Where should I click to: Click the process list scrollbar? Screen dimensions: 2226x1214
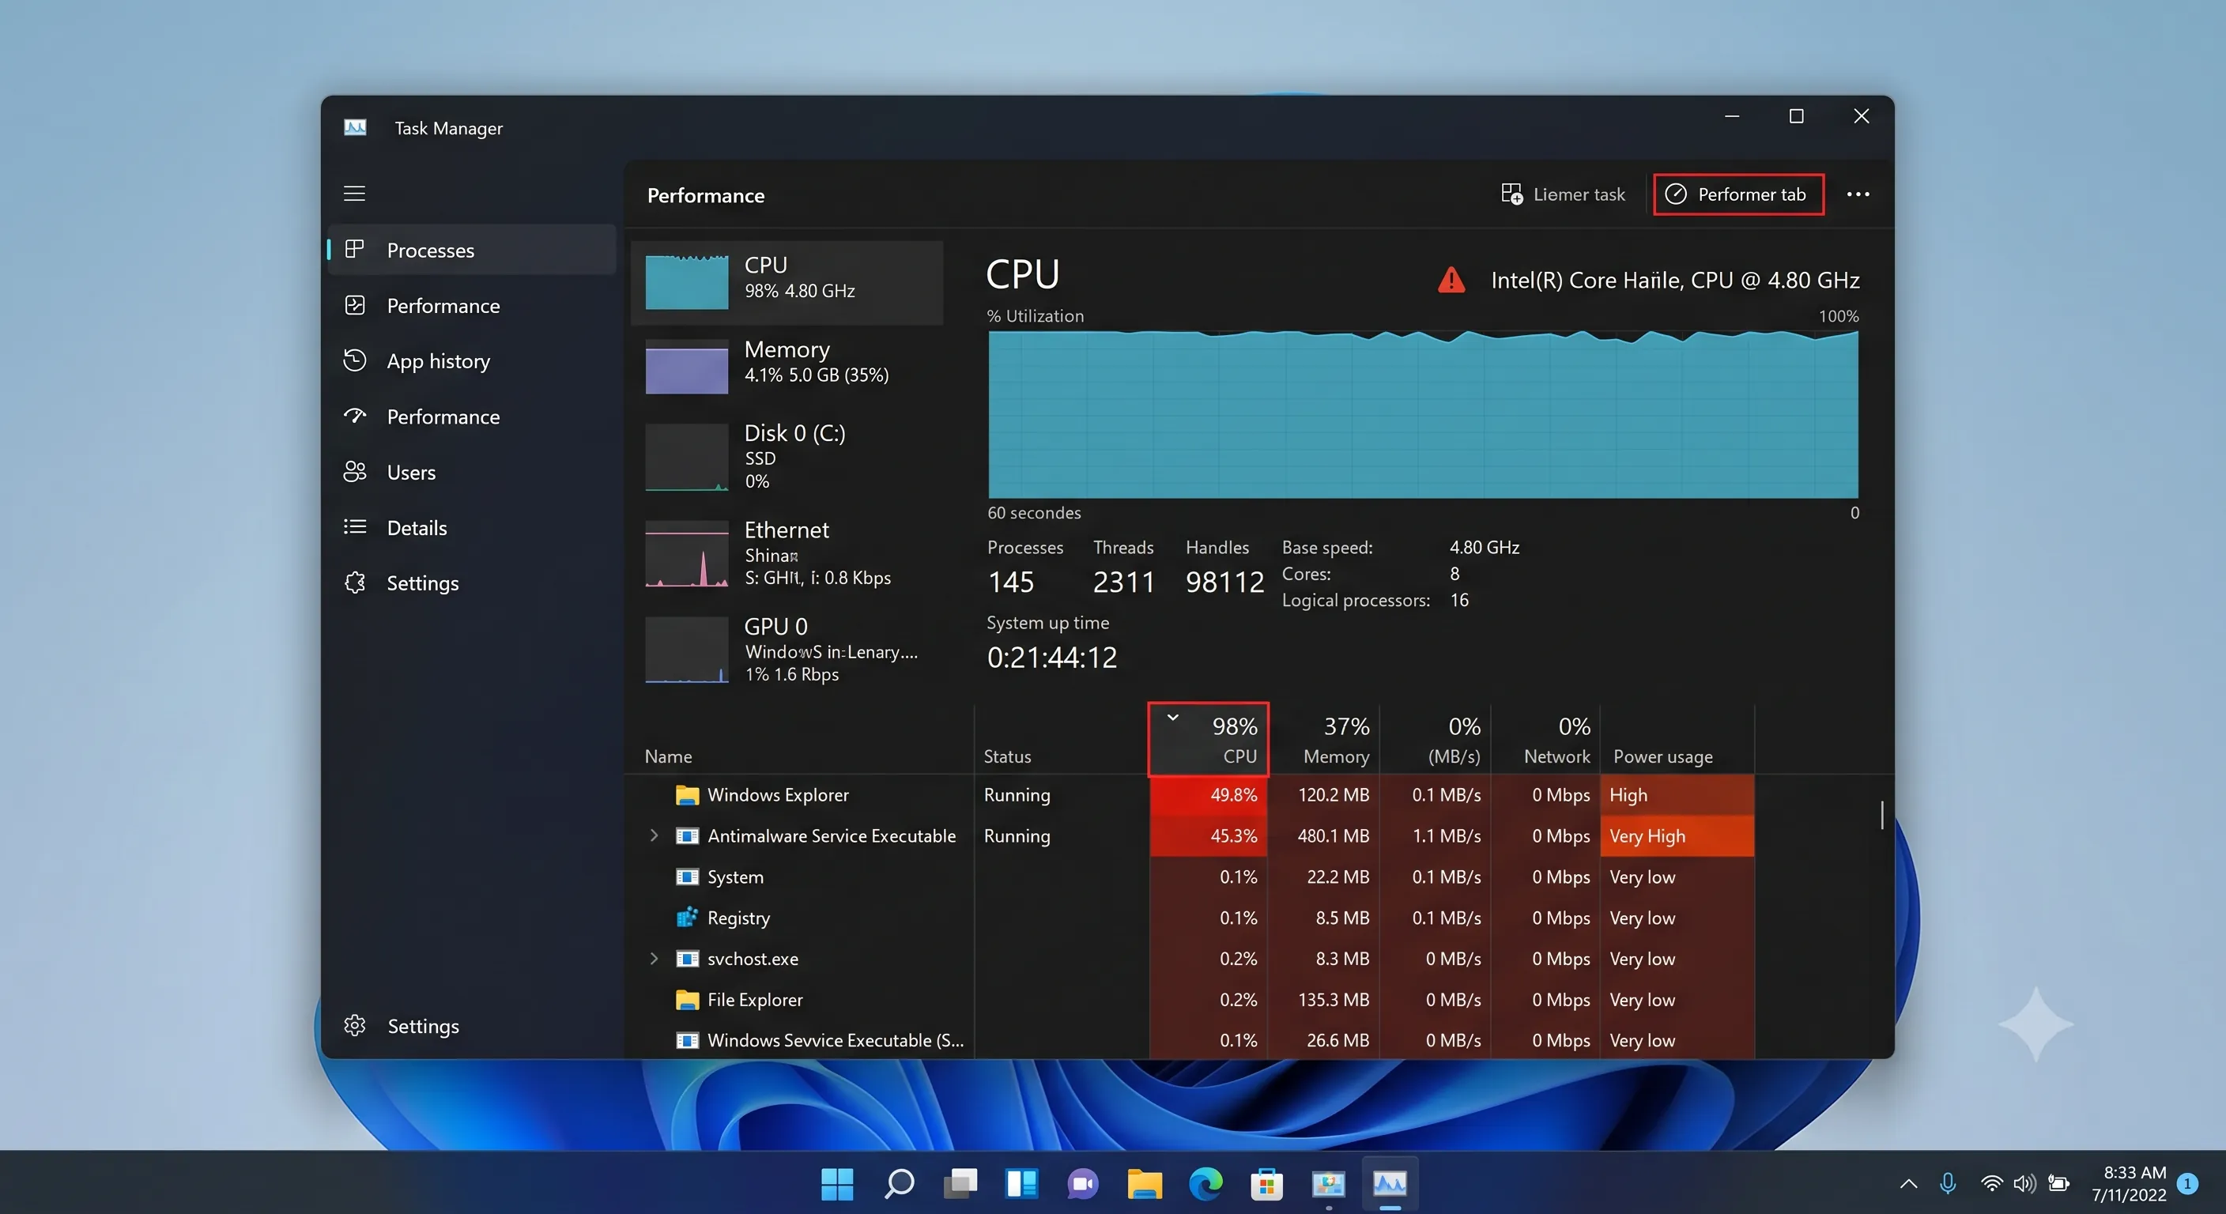pos(1881,814)
